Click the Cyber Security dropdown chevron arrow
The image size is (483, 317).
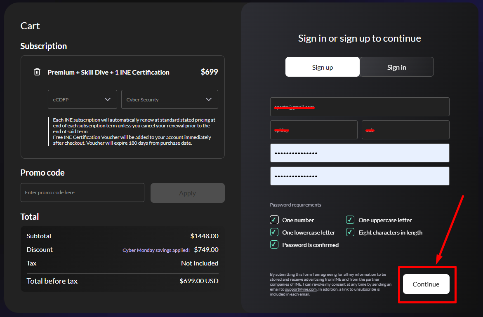tap(209, 99)
